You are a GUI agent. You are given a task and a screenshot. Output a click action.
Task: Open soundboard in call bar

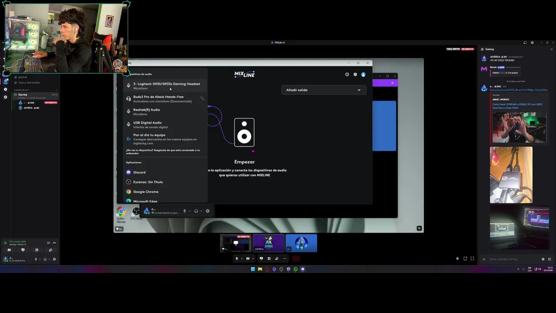point(277,258)
